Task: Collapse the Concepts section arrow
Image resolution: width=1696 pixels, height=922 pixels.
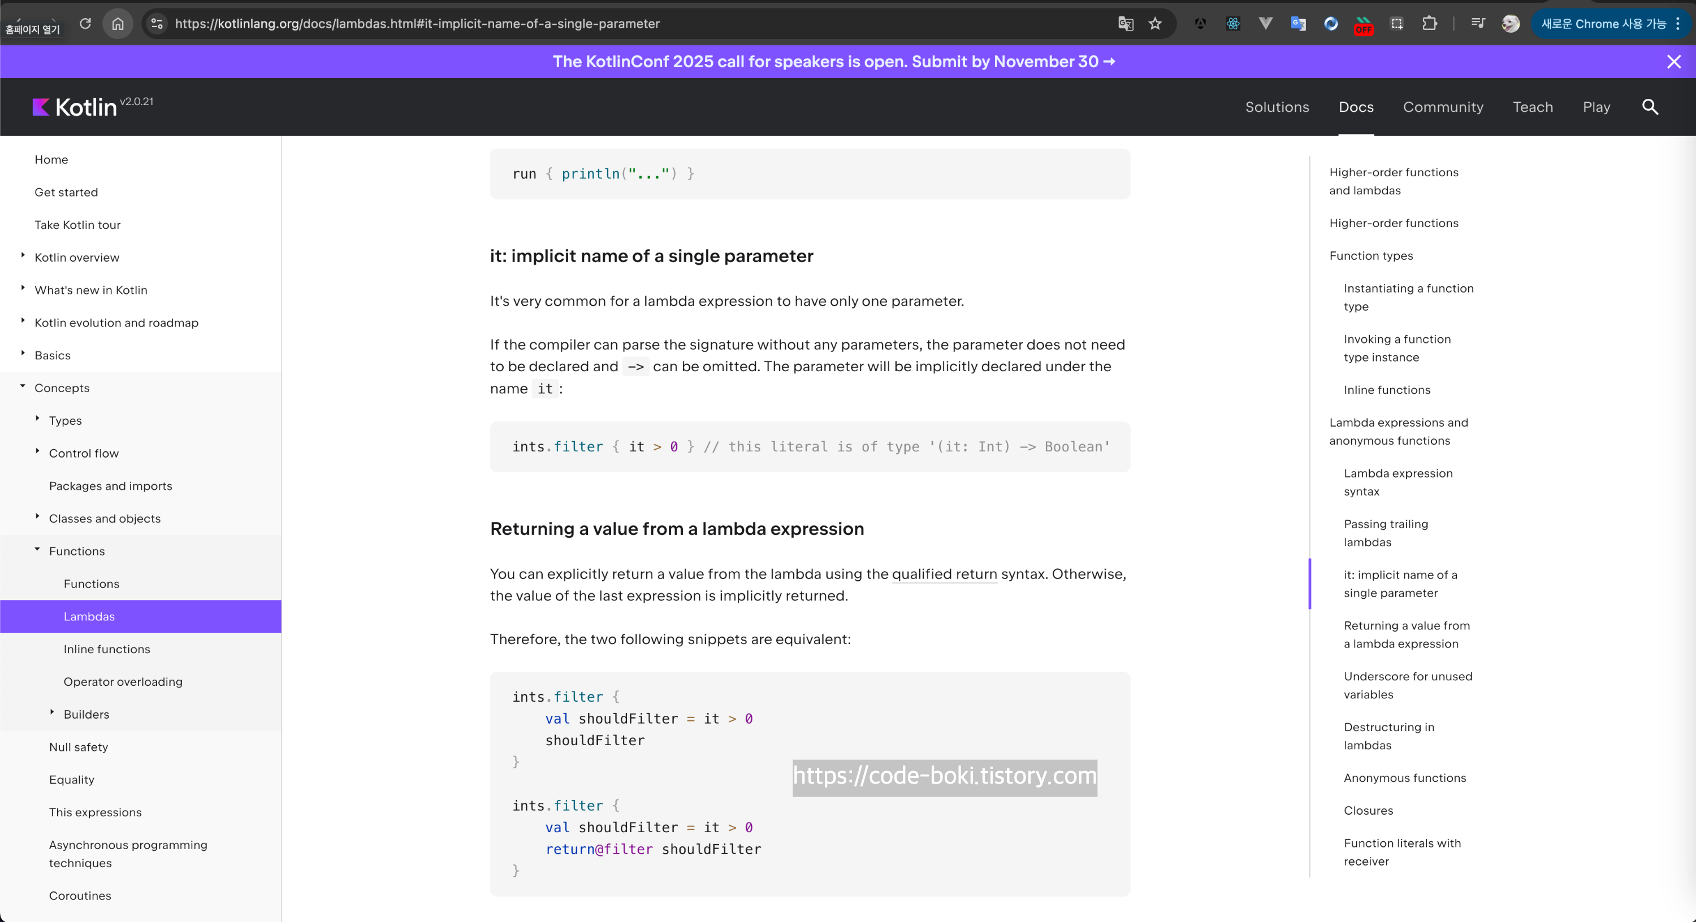Action: pyautogui.click(x=23, y=386)
